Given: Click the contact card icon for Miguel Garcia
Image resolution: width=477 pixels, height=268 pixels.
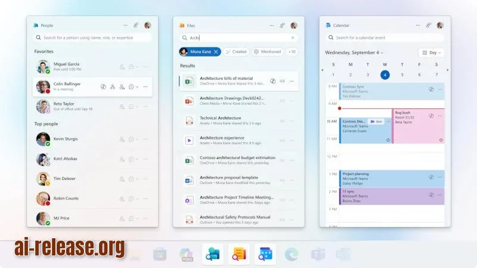Looking at the screenshot, I should (x=122, y=67).
